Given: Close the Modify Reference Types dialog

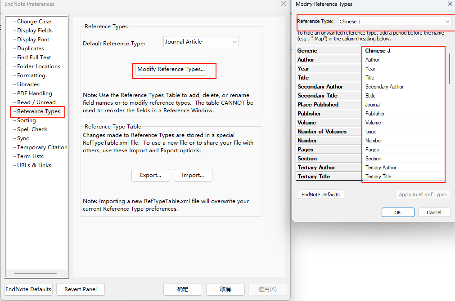Looking at the screenshot, I should [450, 4].
